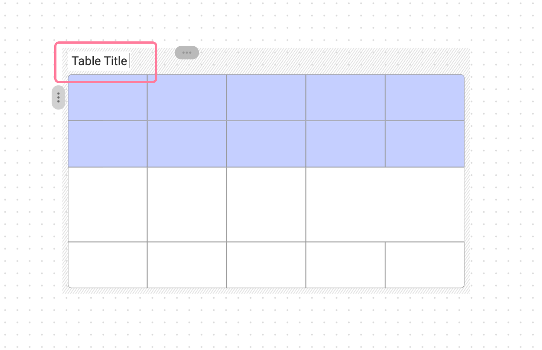This screenshot has height=350, width=542.
Task: Select third-row, third-column white cell
Action: [266, 204]
